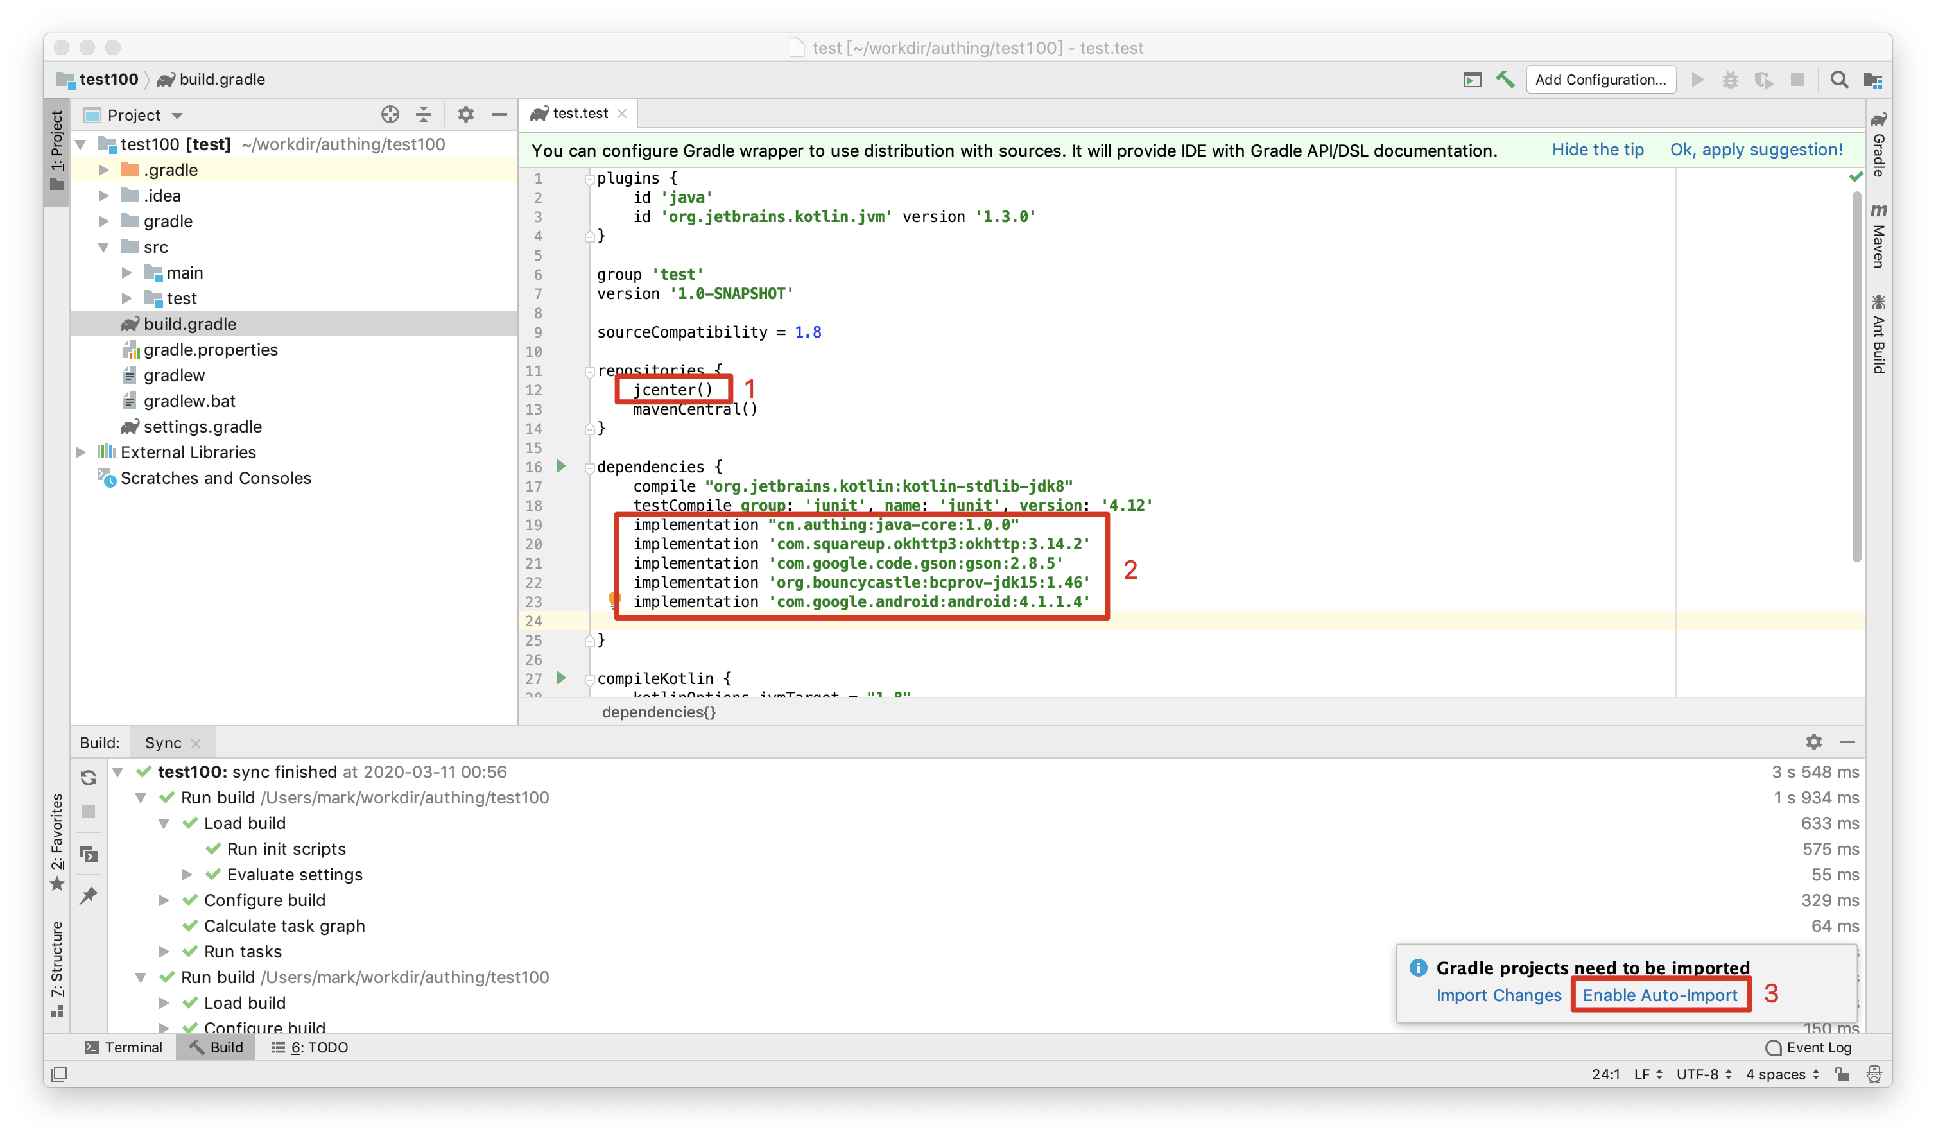1936x1141 pixels.
Task: Select settings.gradle file
Action: point(202,427)
